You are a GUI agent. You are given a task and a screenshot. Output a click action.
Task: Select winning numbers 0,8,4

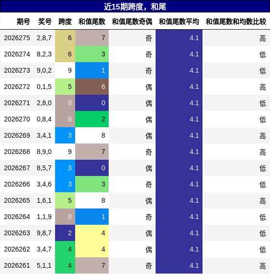coord(44,119)
